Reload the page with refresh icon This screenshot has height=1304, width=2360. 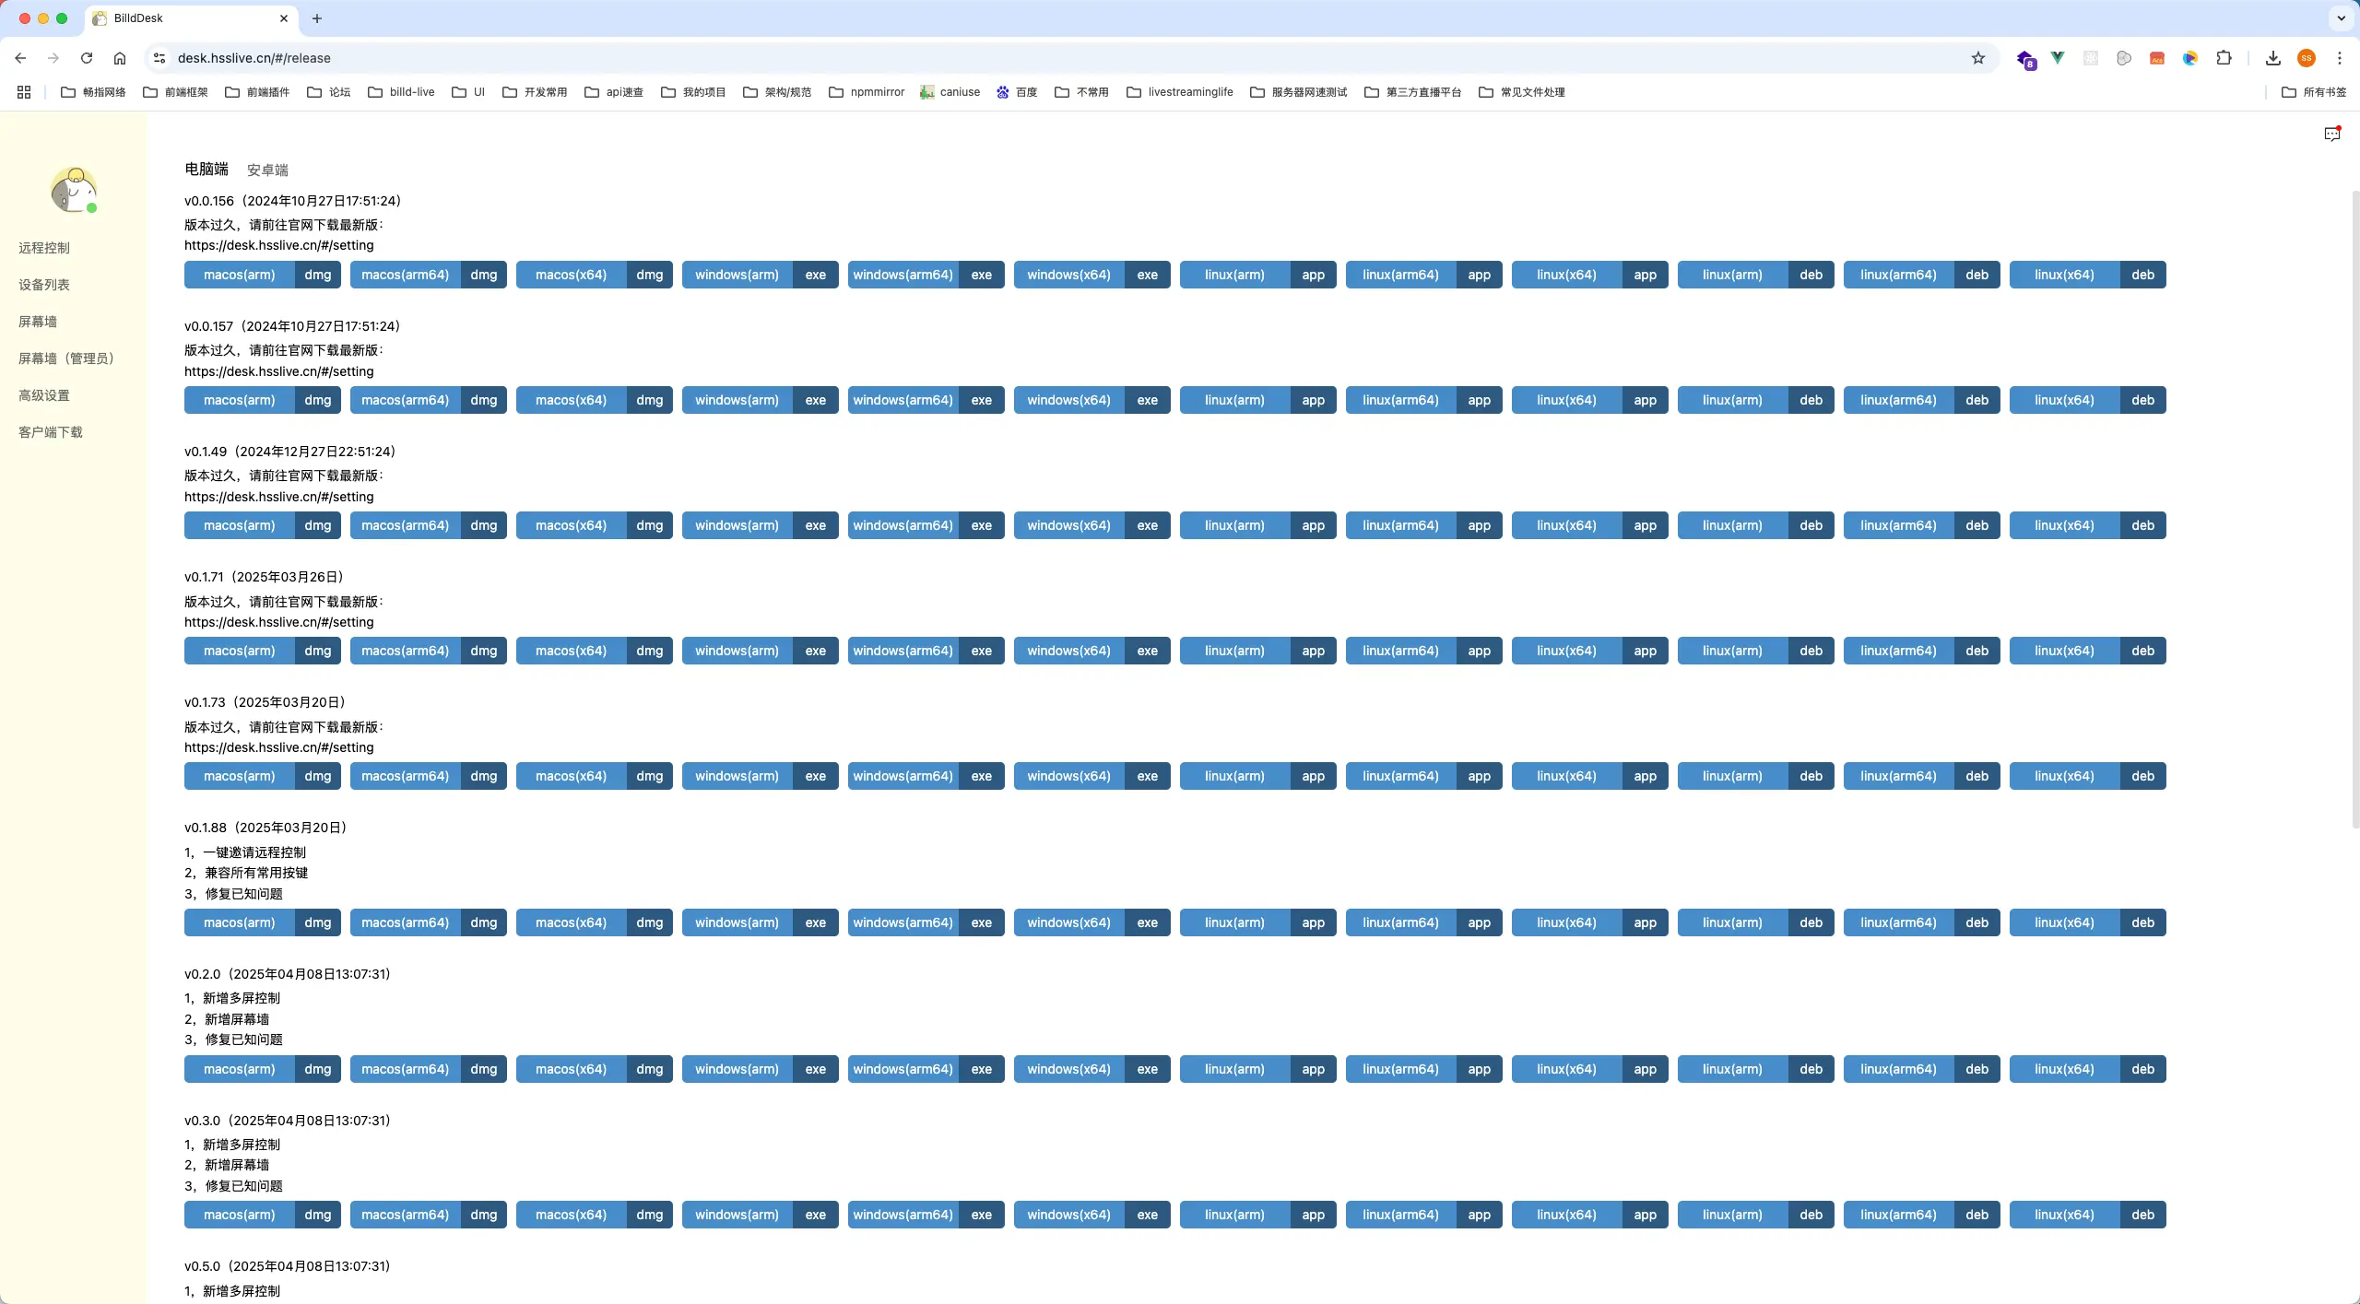[x=87, y=58]
